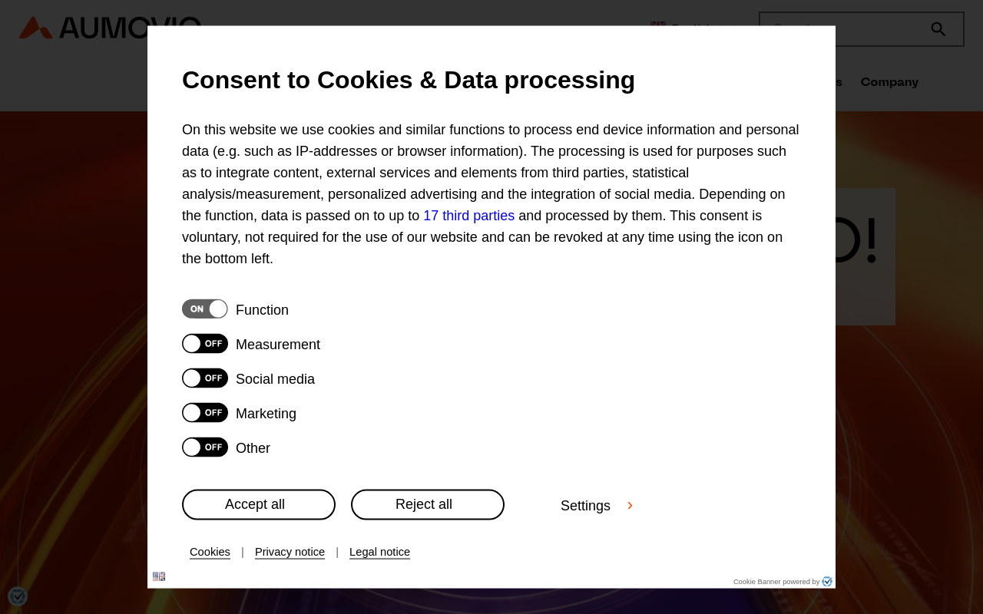Viewport: 983px width, 614px height.
Task: Turn on the Social media toggle
Action: (205, 378)
